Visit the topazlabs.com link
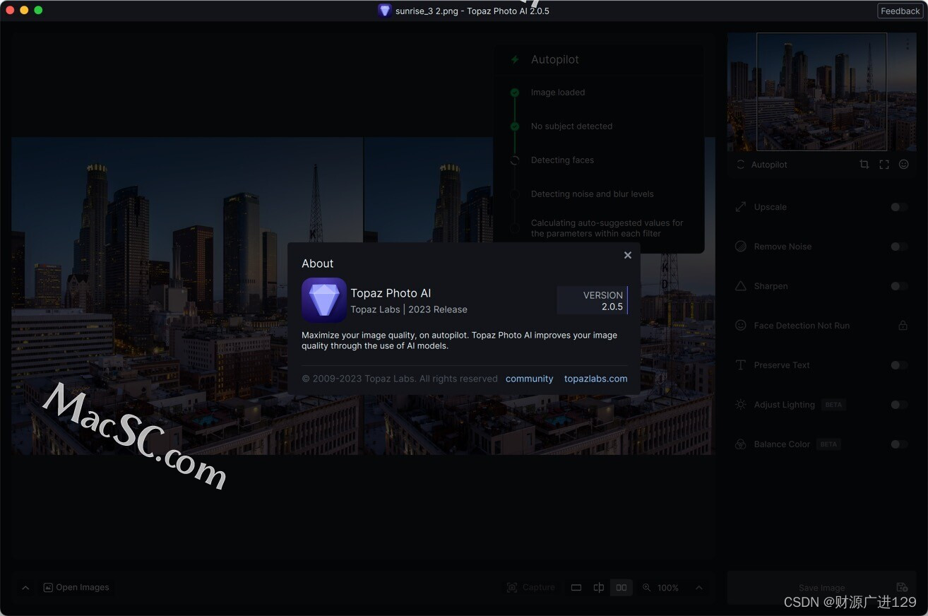928x616 pixels. point(595,379)
